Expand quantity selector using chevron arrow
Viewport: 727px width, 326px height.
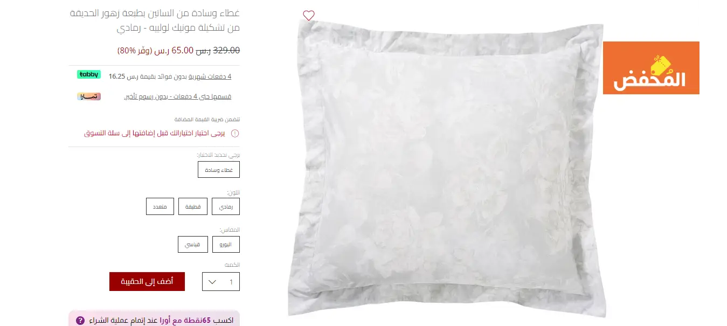pyautogui.click(x=212, y=282)
